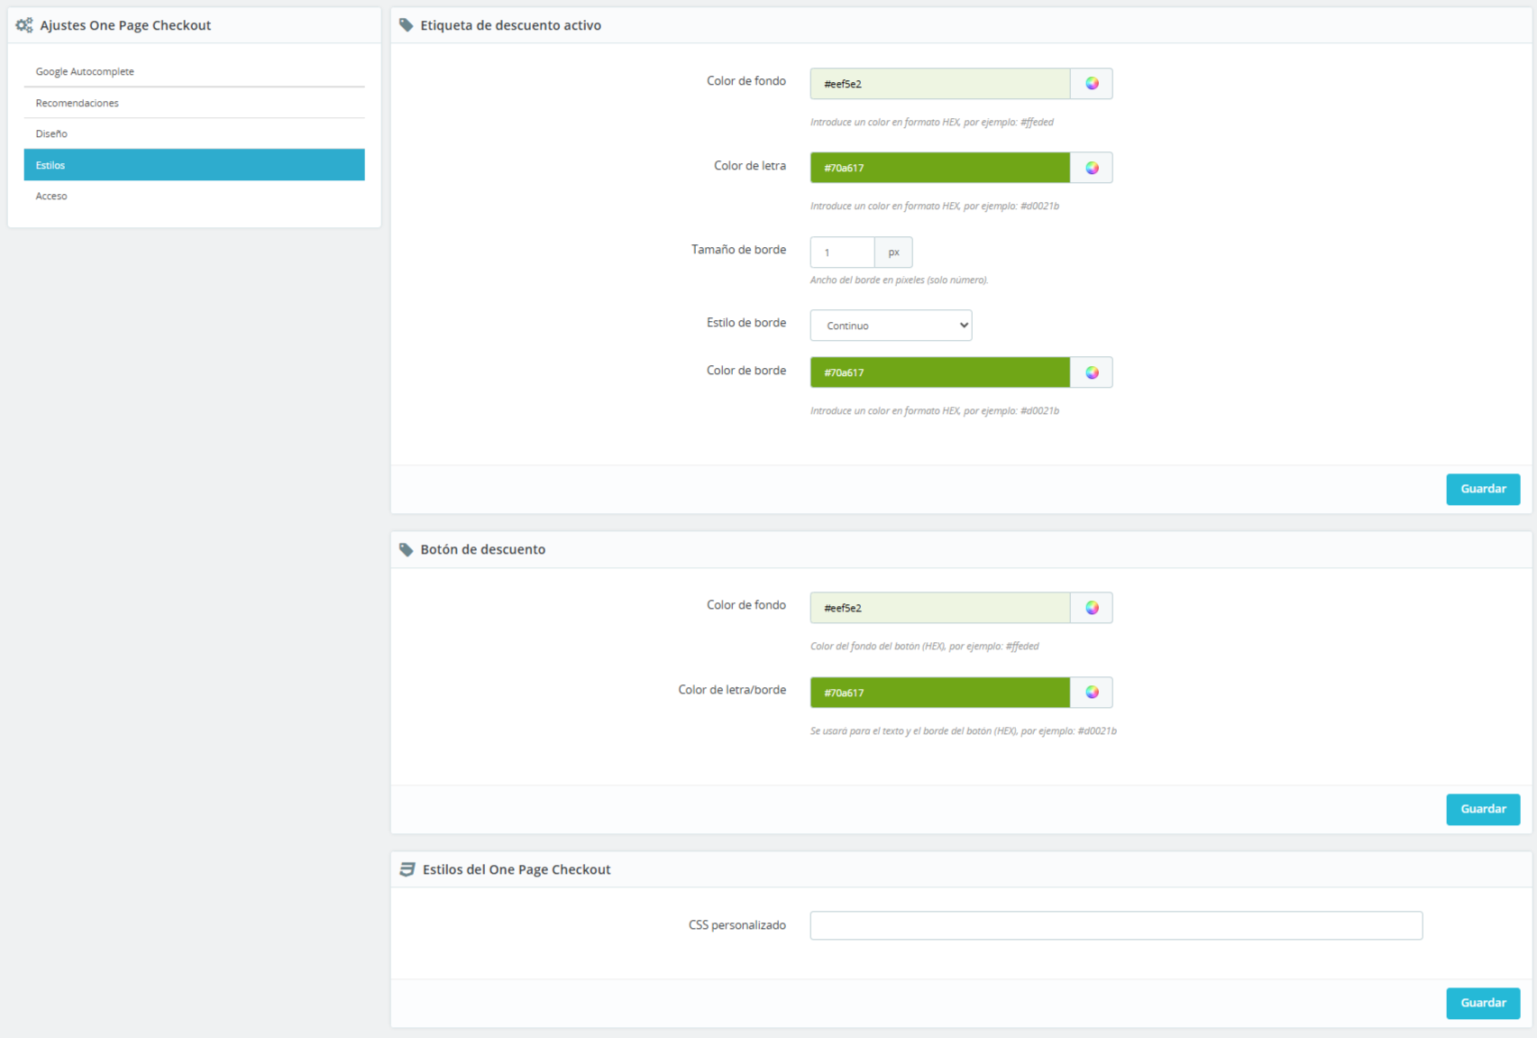Click the tag icon next to Etiqueta de descuento activo
The image size is (1537, 1038).
[407, 25]
